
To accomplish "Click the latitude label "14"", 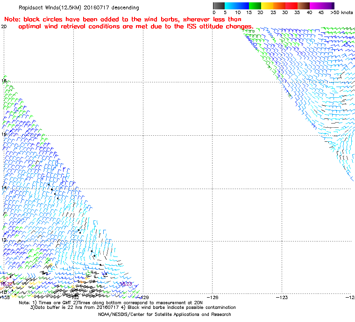I will [x=4, y=187].
